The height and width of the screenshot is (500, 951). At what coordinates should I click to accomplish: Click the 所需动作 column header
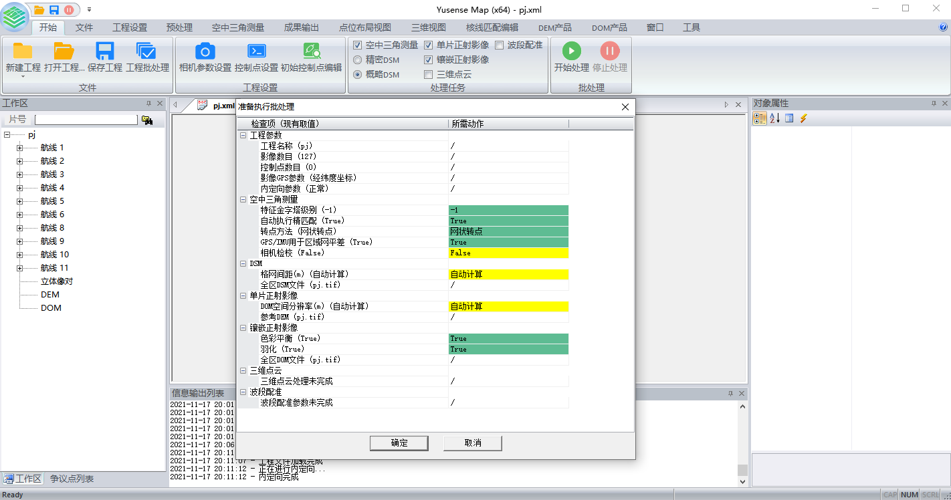[508, 124]
